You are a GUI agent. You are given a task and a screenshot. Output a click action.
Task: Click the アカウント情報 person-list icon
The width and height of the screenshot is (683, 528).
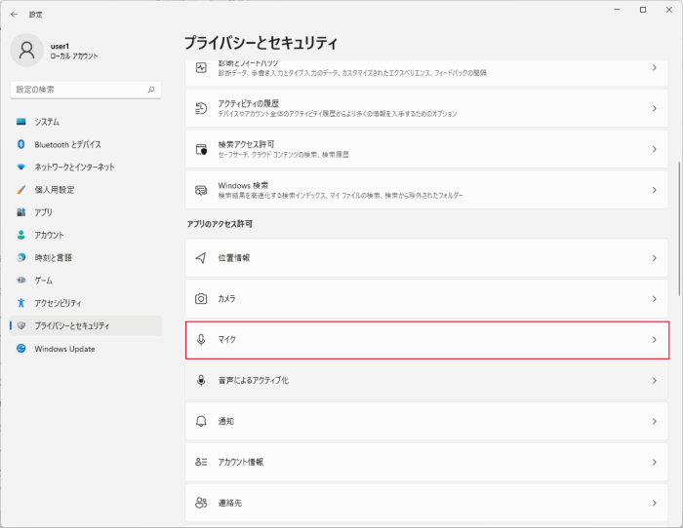click(201, 462)
